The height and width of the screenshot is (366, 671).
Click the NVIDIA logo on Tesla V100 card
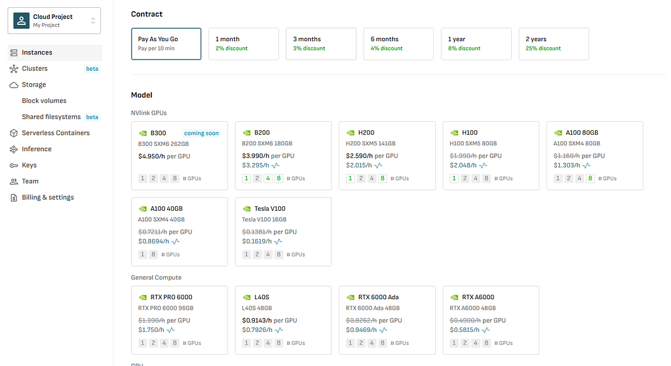(246, 209)
